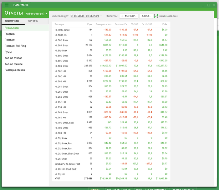Select the NL 50$, 6max row
Image resolution: width=219 pixels, height=190 pixels.
111,66
